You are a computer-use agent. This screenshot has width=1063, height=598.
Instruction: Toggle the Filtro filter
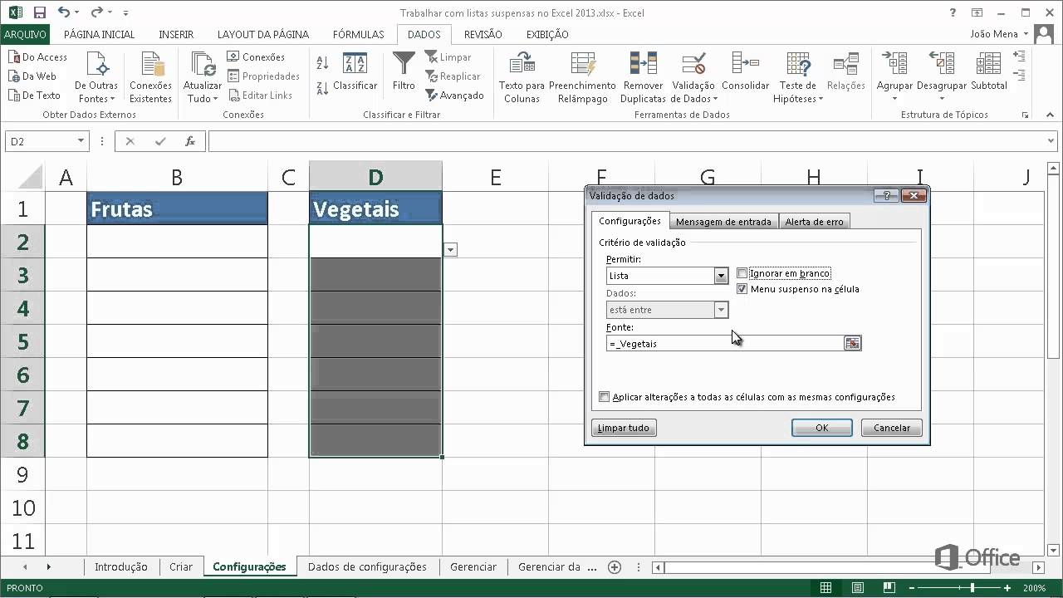pyautogui.click(x=404, y=72)
